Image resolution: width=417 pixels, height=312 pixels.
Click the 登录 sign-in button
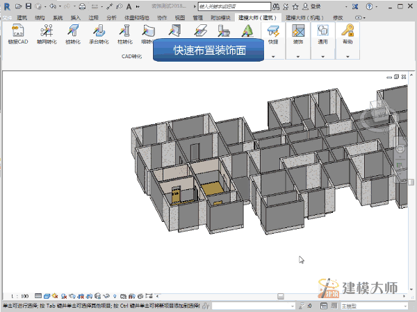[x=312, y=6]
